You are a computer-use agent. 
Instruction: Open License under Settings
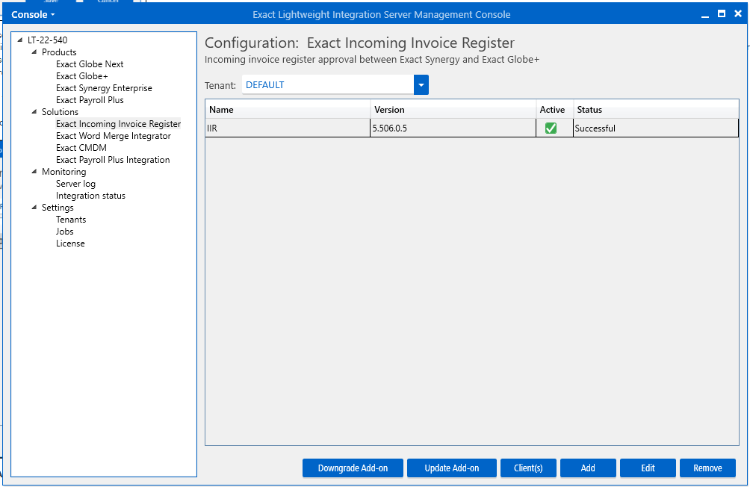coord(70,243)
